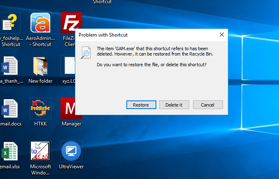Select the Microsoft Windo... desktop icon
The width and height of the screenshot is (279, 179).
click(40, 151)
